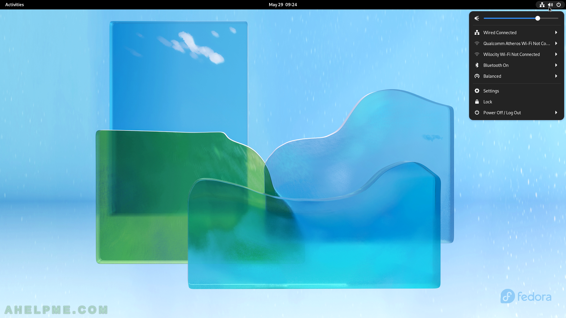Open Wilocity Wi-Fi Not Connected entry

coord(516,54)
